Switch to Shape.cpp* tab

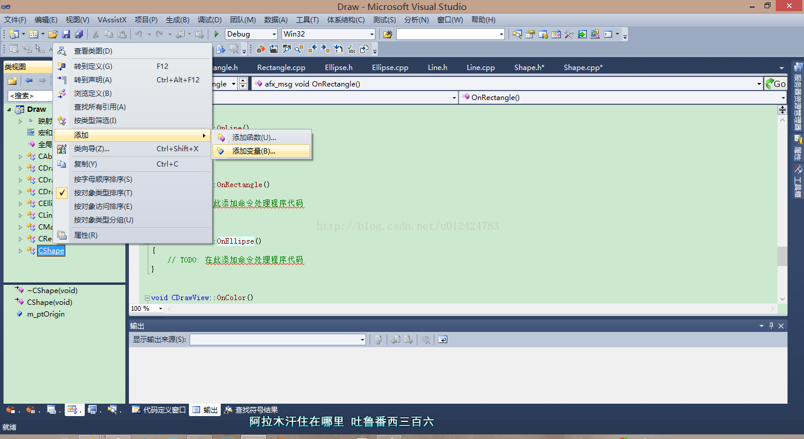[583, 68]
